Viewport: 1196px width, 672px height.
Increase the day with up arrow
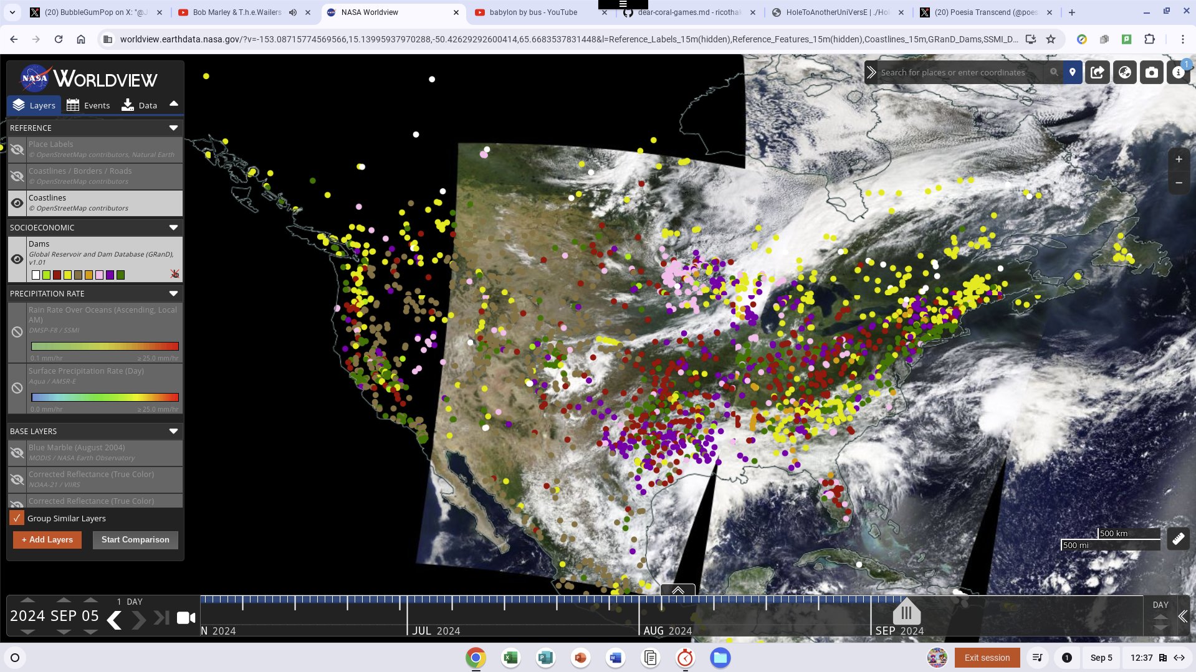[x=90, y=600]
